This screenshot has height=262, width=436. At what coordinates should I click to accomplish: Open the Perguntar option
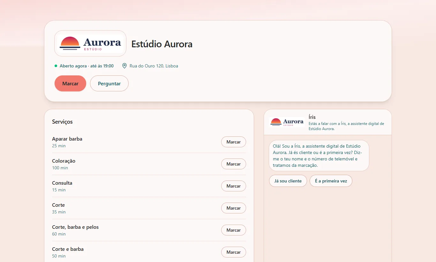tap(109, 83)
